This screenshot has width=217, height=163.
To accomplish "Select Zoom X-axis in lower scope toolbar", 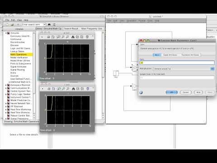I will point(63,89).
